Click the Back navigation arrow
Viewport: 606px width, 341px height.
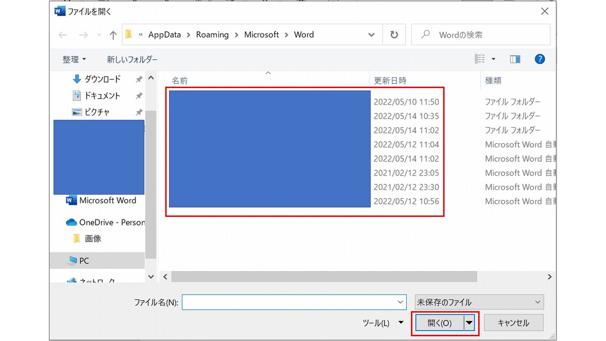(x=63, y=35)
